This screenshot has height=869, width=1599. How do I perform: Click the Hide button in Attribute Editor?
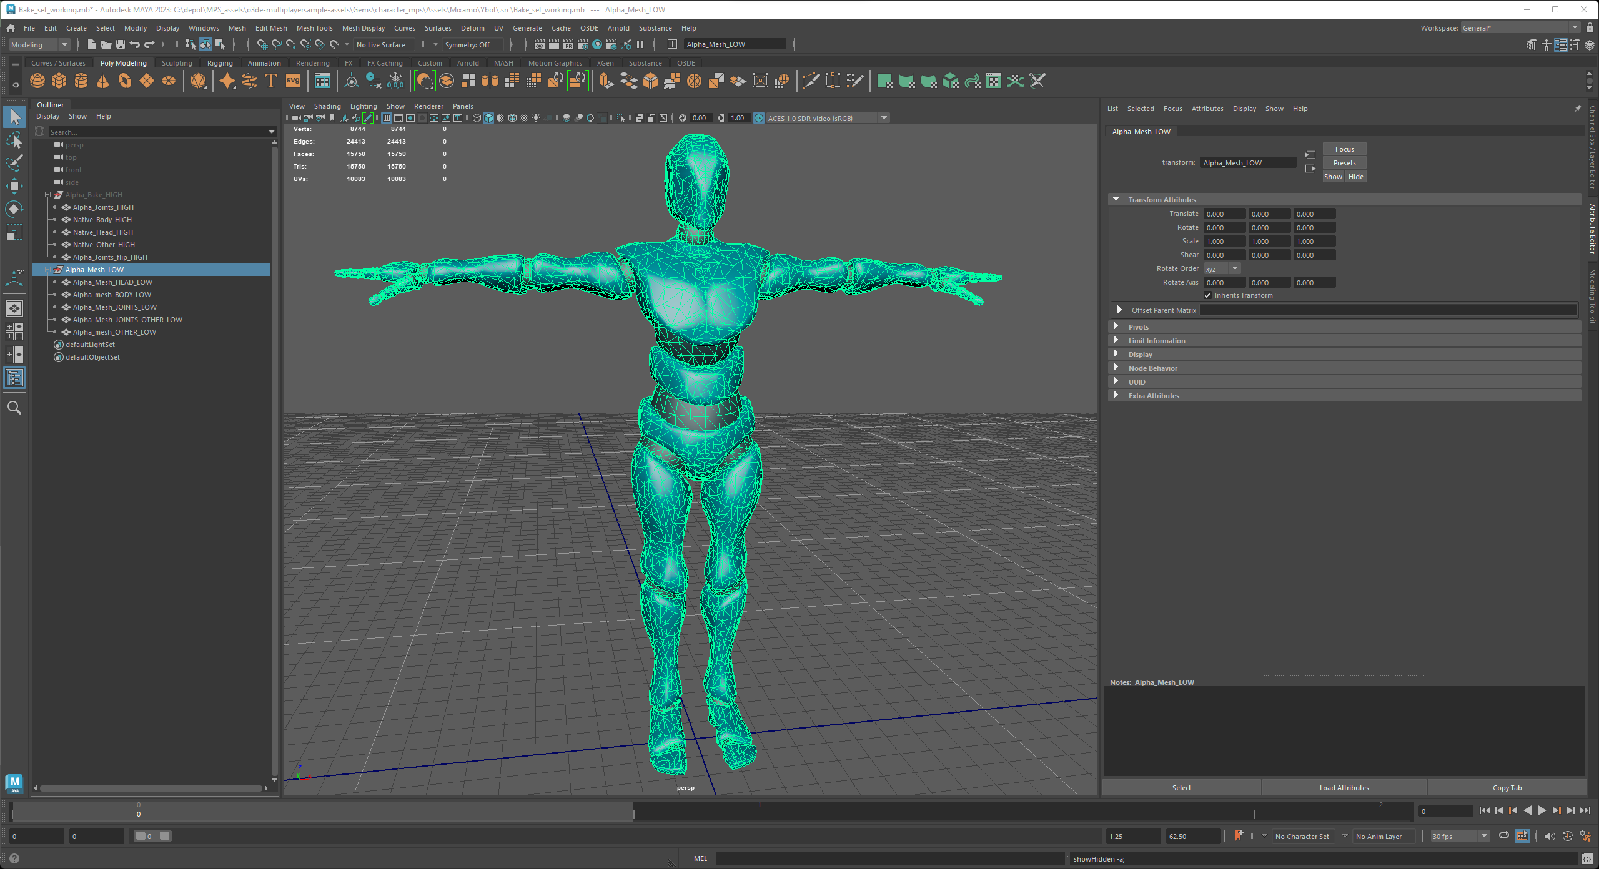coord(1355,177)
